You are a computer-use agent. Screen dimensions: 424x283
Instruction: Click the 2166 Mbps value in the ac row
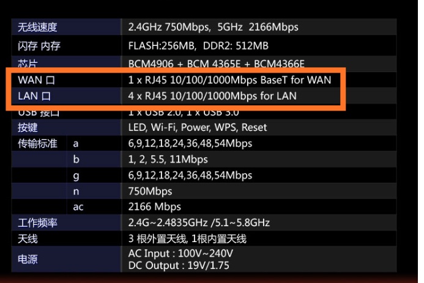[x=155, y=207]
